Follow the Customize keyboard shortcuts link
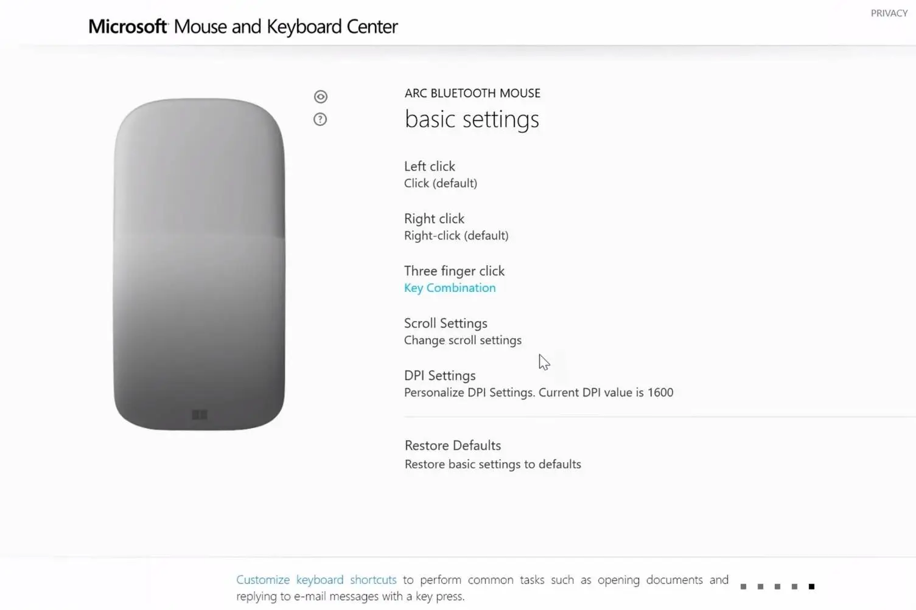916x610 pixels. click(316, 580)
